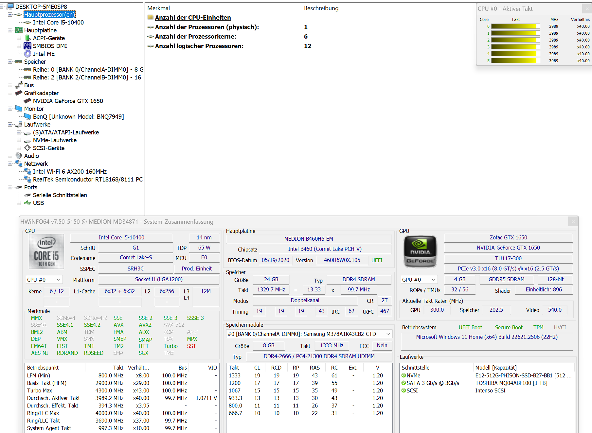Open the Speichermodule BANK 0 dropdown
592x433 pixels.
click(309, 334)
